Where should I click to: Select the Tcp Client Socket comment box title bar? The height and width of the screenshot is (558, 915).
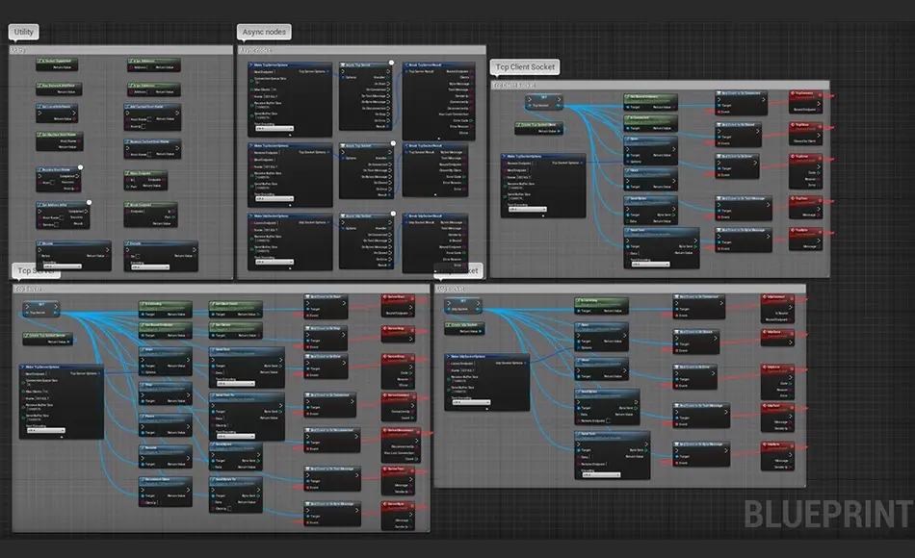pos(660,85)
